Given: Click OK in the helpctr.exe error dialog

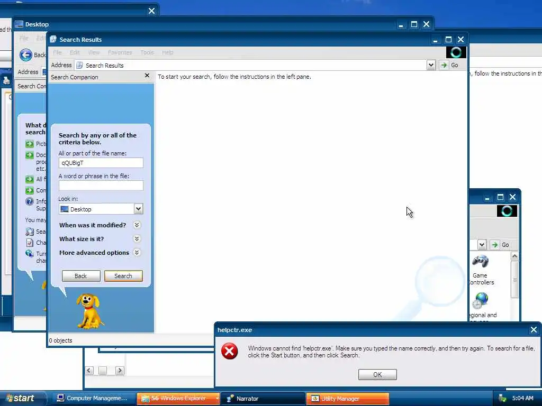Looking at the screenshot, I should point(377,375).
